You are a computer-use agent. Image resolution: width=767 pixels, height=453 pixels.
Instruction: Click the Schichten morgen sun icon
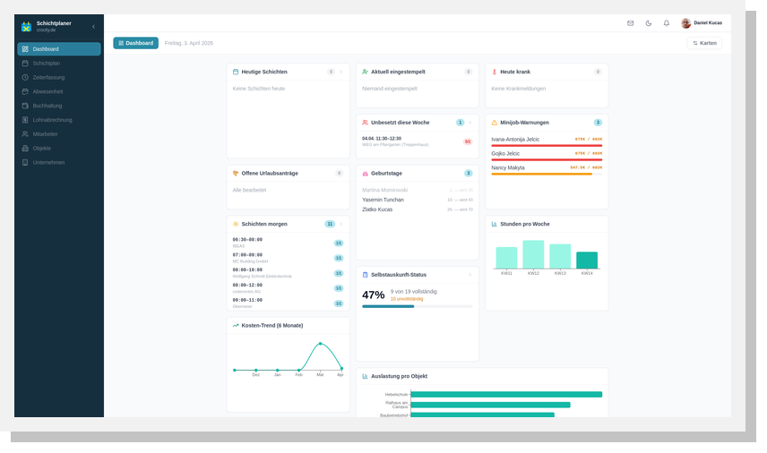coord(236,224)
